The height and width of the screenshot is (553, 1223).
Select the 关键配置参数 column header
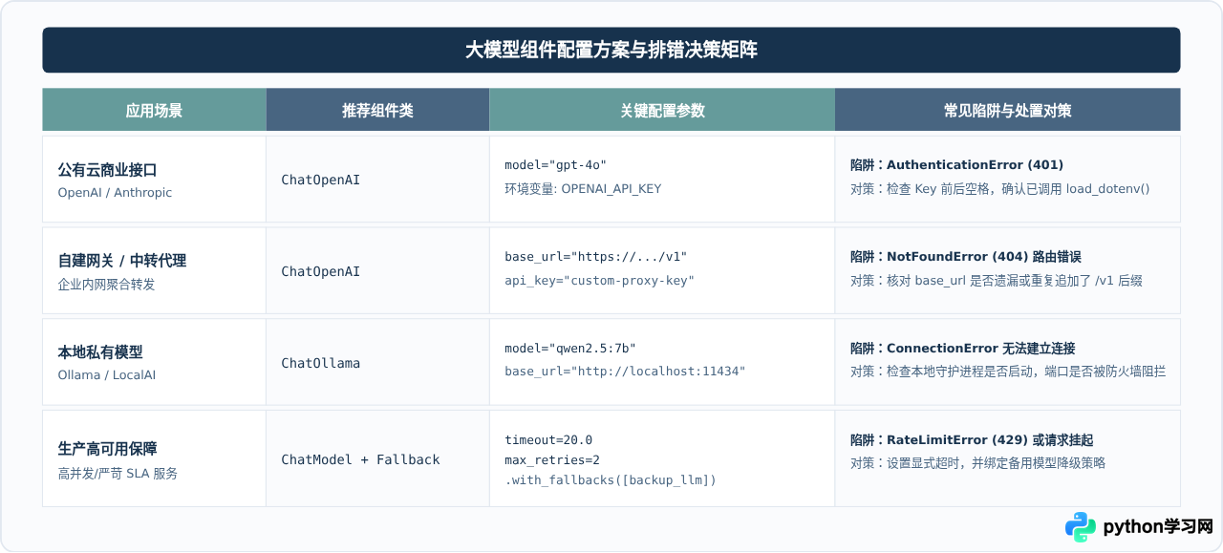662,110
